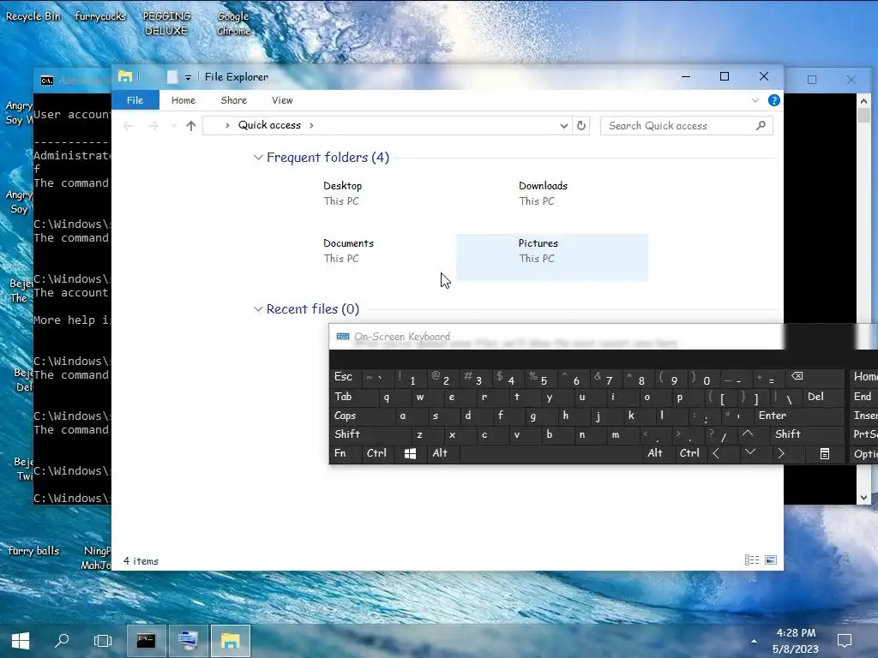The height and width of the screenshot is (658, 878).
Task: Click the File Explorer taskbar icon
Action: tap(230, 641)
